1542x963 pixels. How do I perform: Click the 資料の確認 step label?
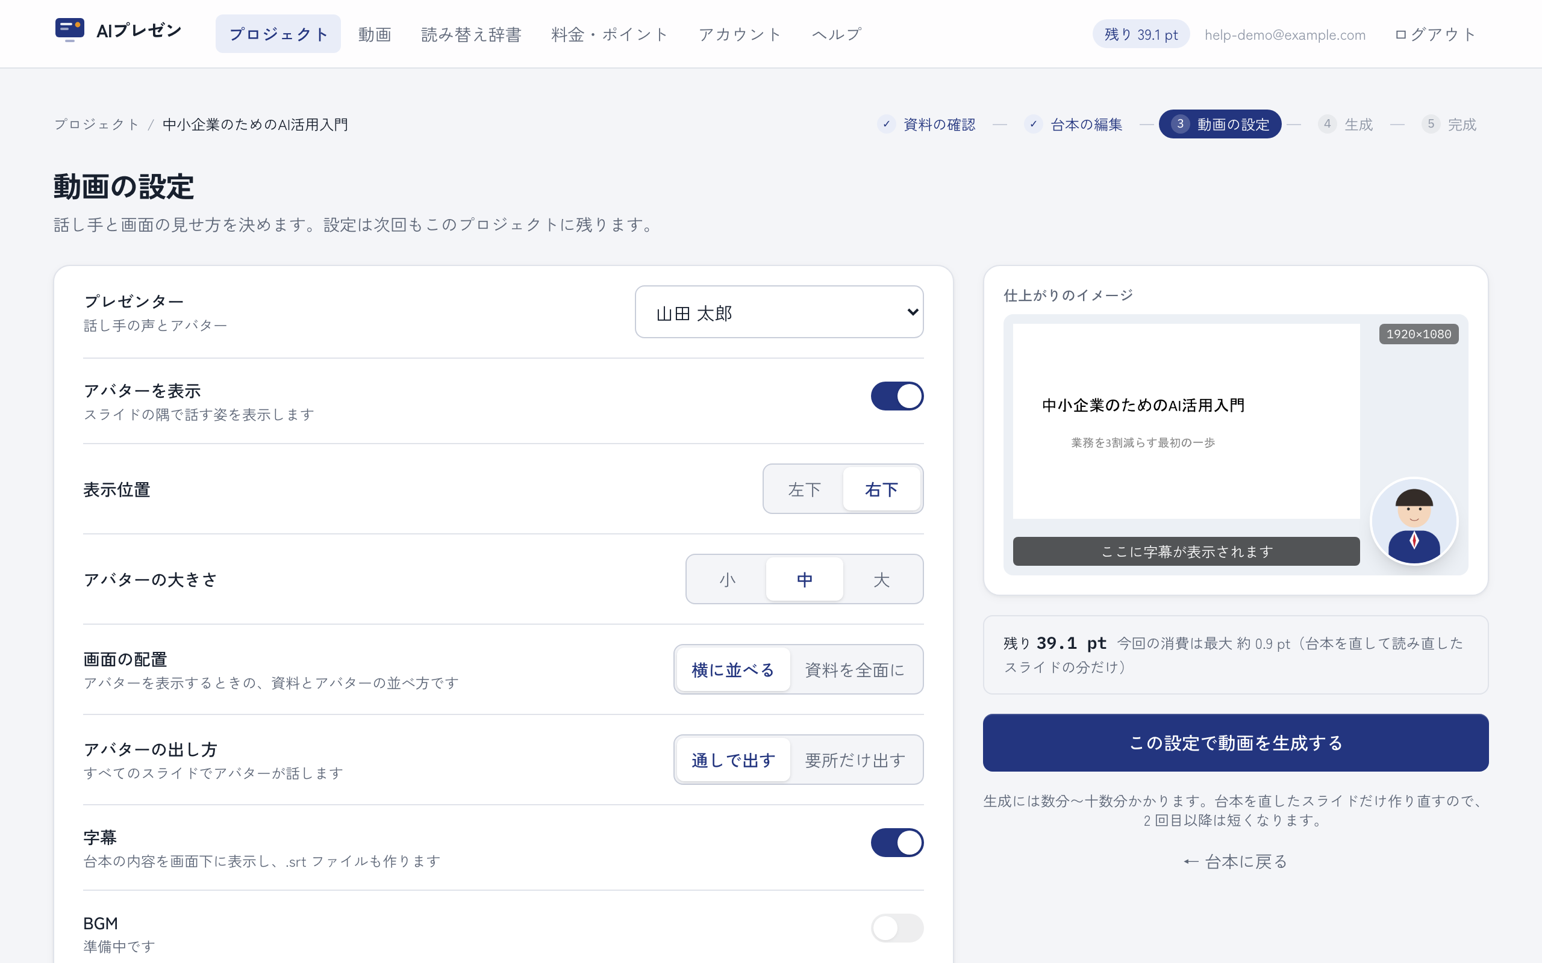[939, 124]
